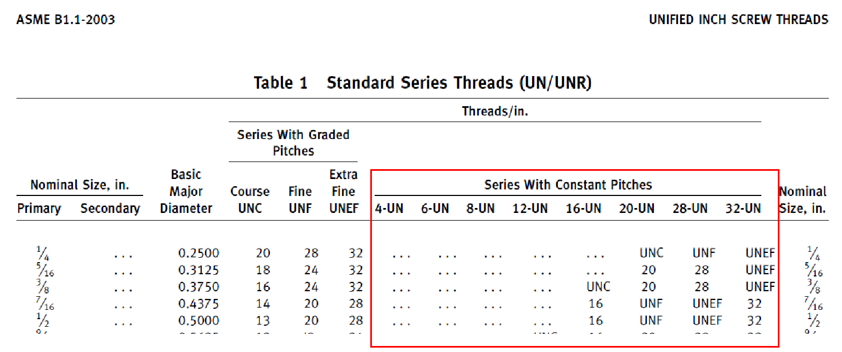842x352 pixels.
Task: Click the 8-UN column header
Action: [x=481, y=209]
